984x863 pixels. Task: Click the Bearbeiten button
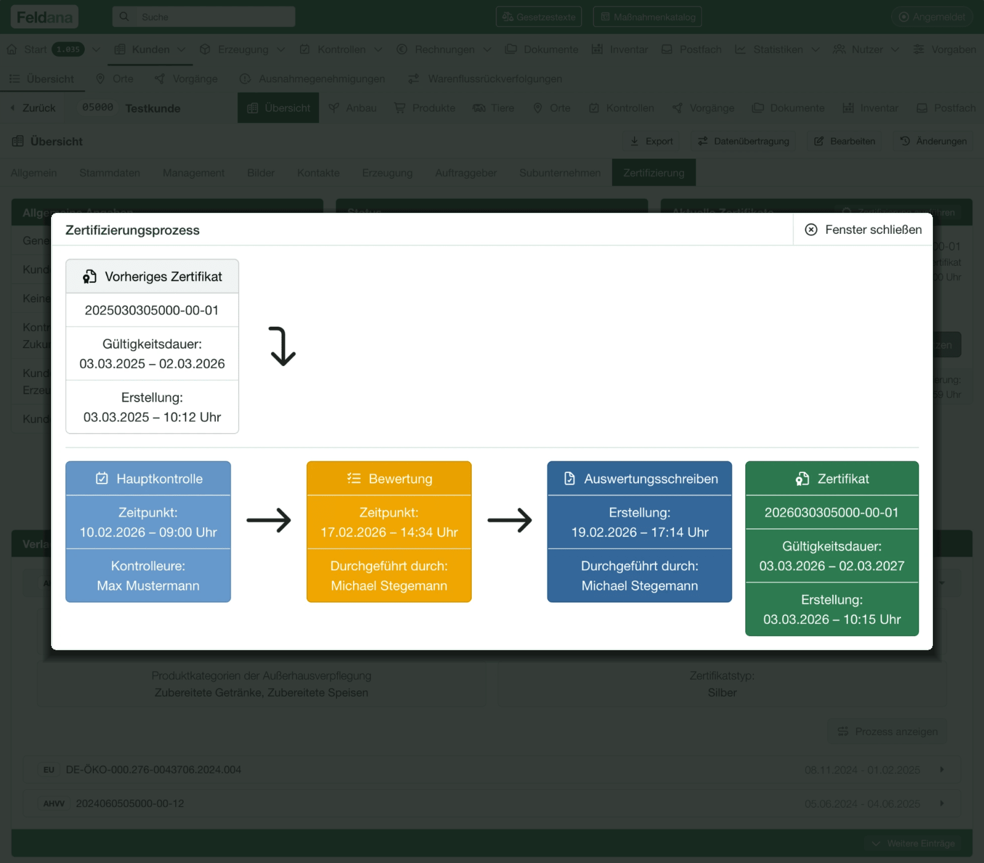click(844, 141)
